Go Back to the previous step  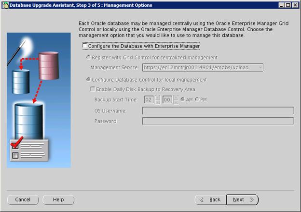pyautogui.click(x=211, y=200)
